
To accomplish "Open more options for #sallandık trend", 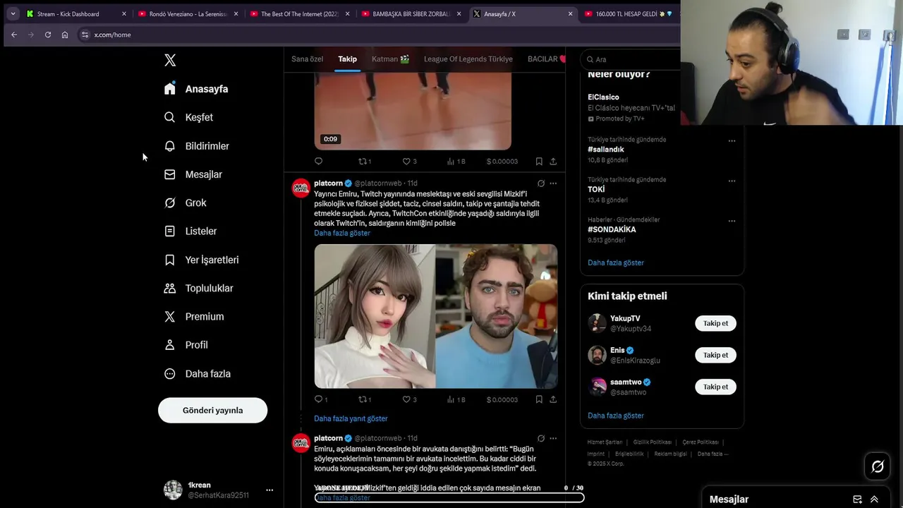I will tap(732, 140).
